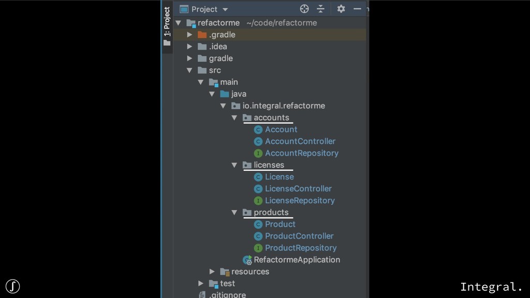Click the src folder icon
The height and width of the screenshot is (298, 530).
(202, 70)
